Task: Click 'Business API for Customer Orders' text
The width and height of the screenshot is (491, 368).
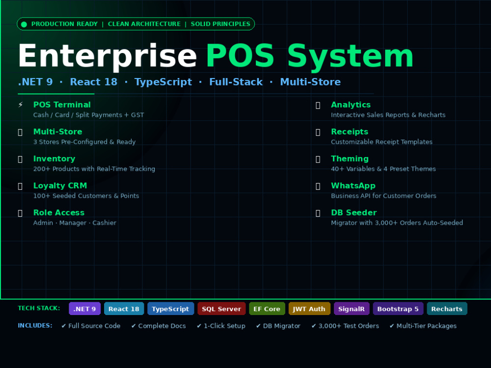Action: 384,196
